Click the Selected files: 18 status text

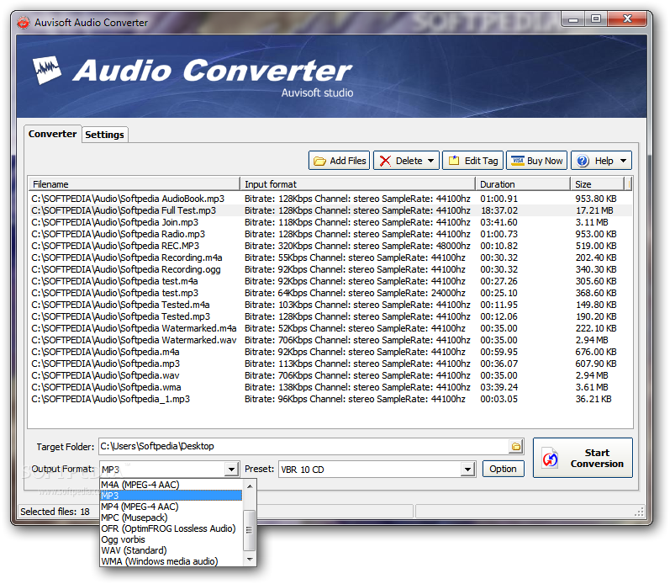tap(55, 512)
